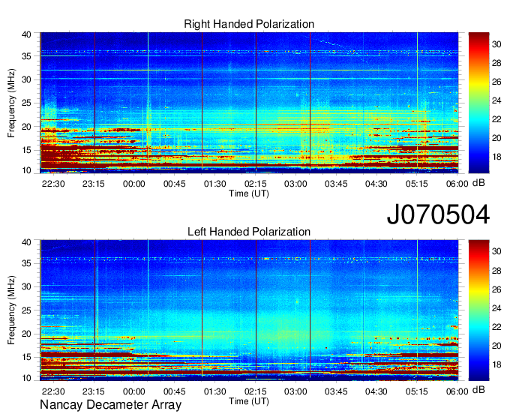
Task: Click the "24" value on Left Handed color bar
Action: pos(496,308)
